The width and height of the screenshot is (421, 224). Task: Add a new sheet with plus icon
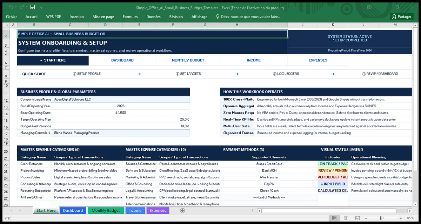[182, 210]
